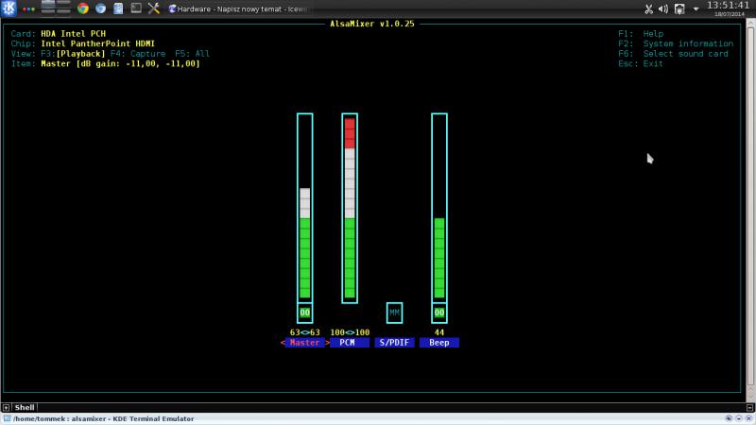Toggle S/PDIF mute indicator MM
The width and height of the screenshot is (756, 425).
394,313
